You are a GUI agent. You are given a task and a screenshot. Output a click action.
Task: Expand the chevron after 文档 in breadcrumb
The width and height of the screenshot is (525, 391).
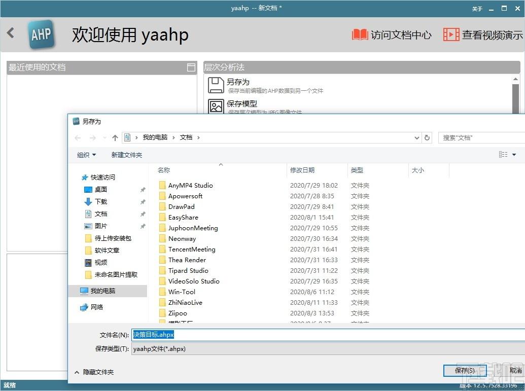pos(198,137)
